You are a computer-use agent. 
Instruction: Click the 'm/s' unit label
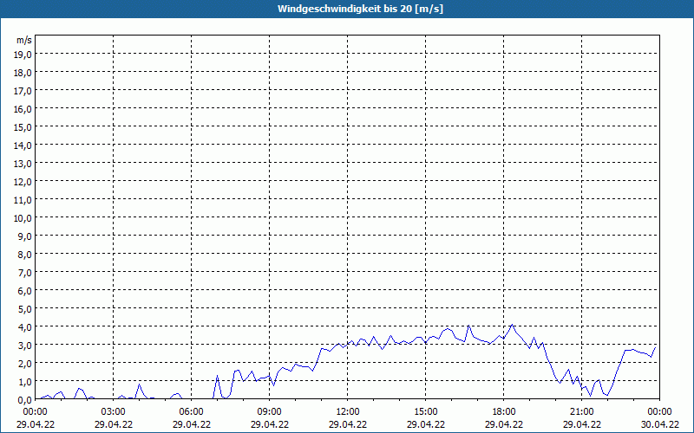24,40
